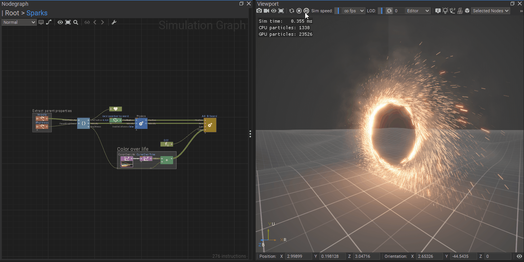
Task: Click the ColorOverLife gradient preview thumbnail
Action: click(x=127, y=164)
